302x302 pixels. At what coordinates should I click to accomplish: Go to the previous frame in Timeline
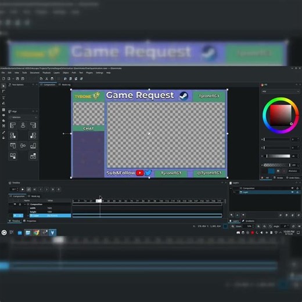pos(41,189)
